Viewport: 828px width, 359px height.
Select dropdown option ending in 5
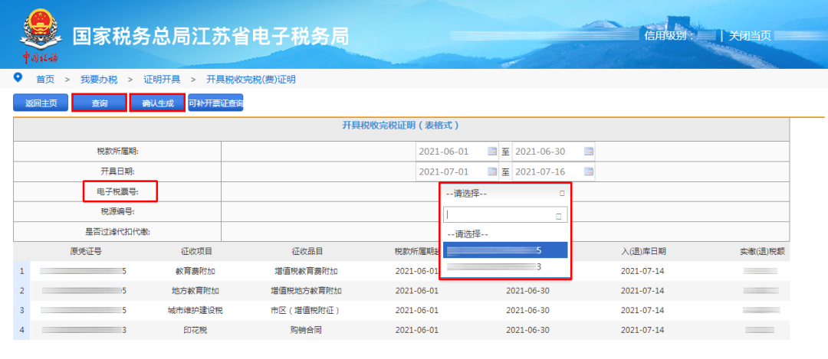pyautogui.click(x=505, y=250)
